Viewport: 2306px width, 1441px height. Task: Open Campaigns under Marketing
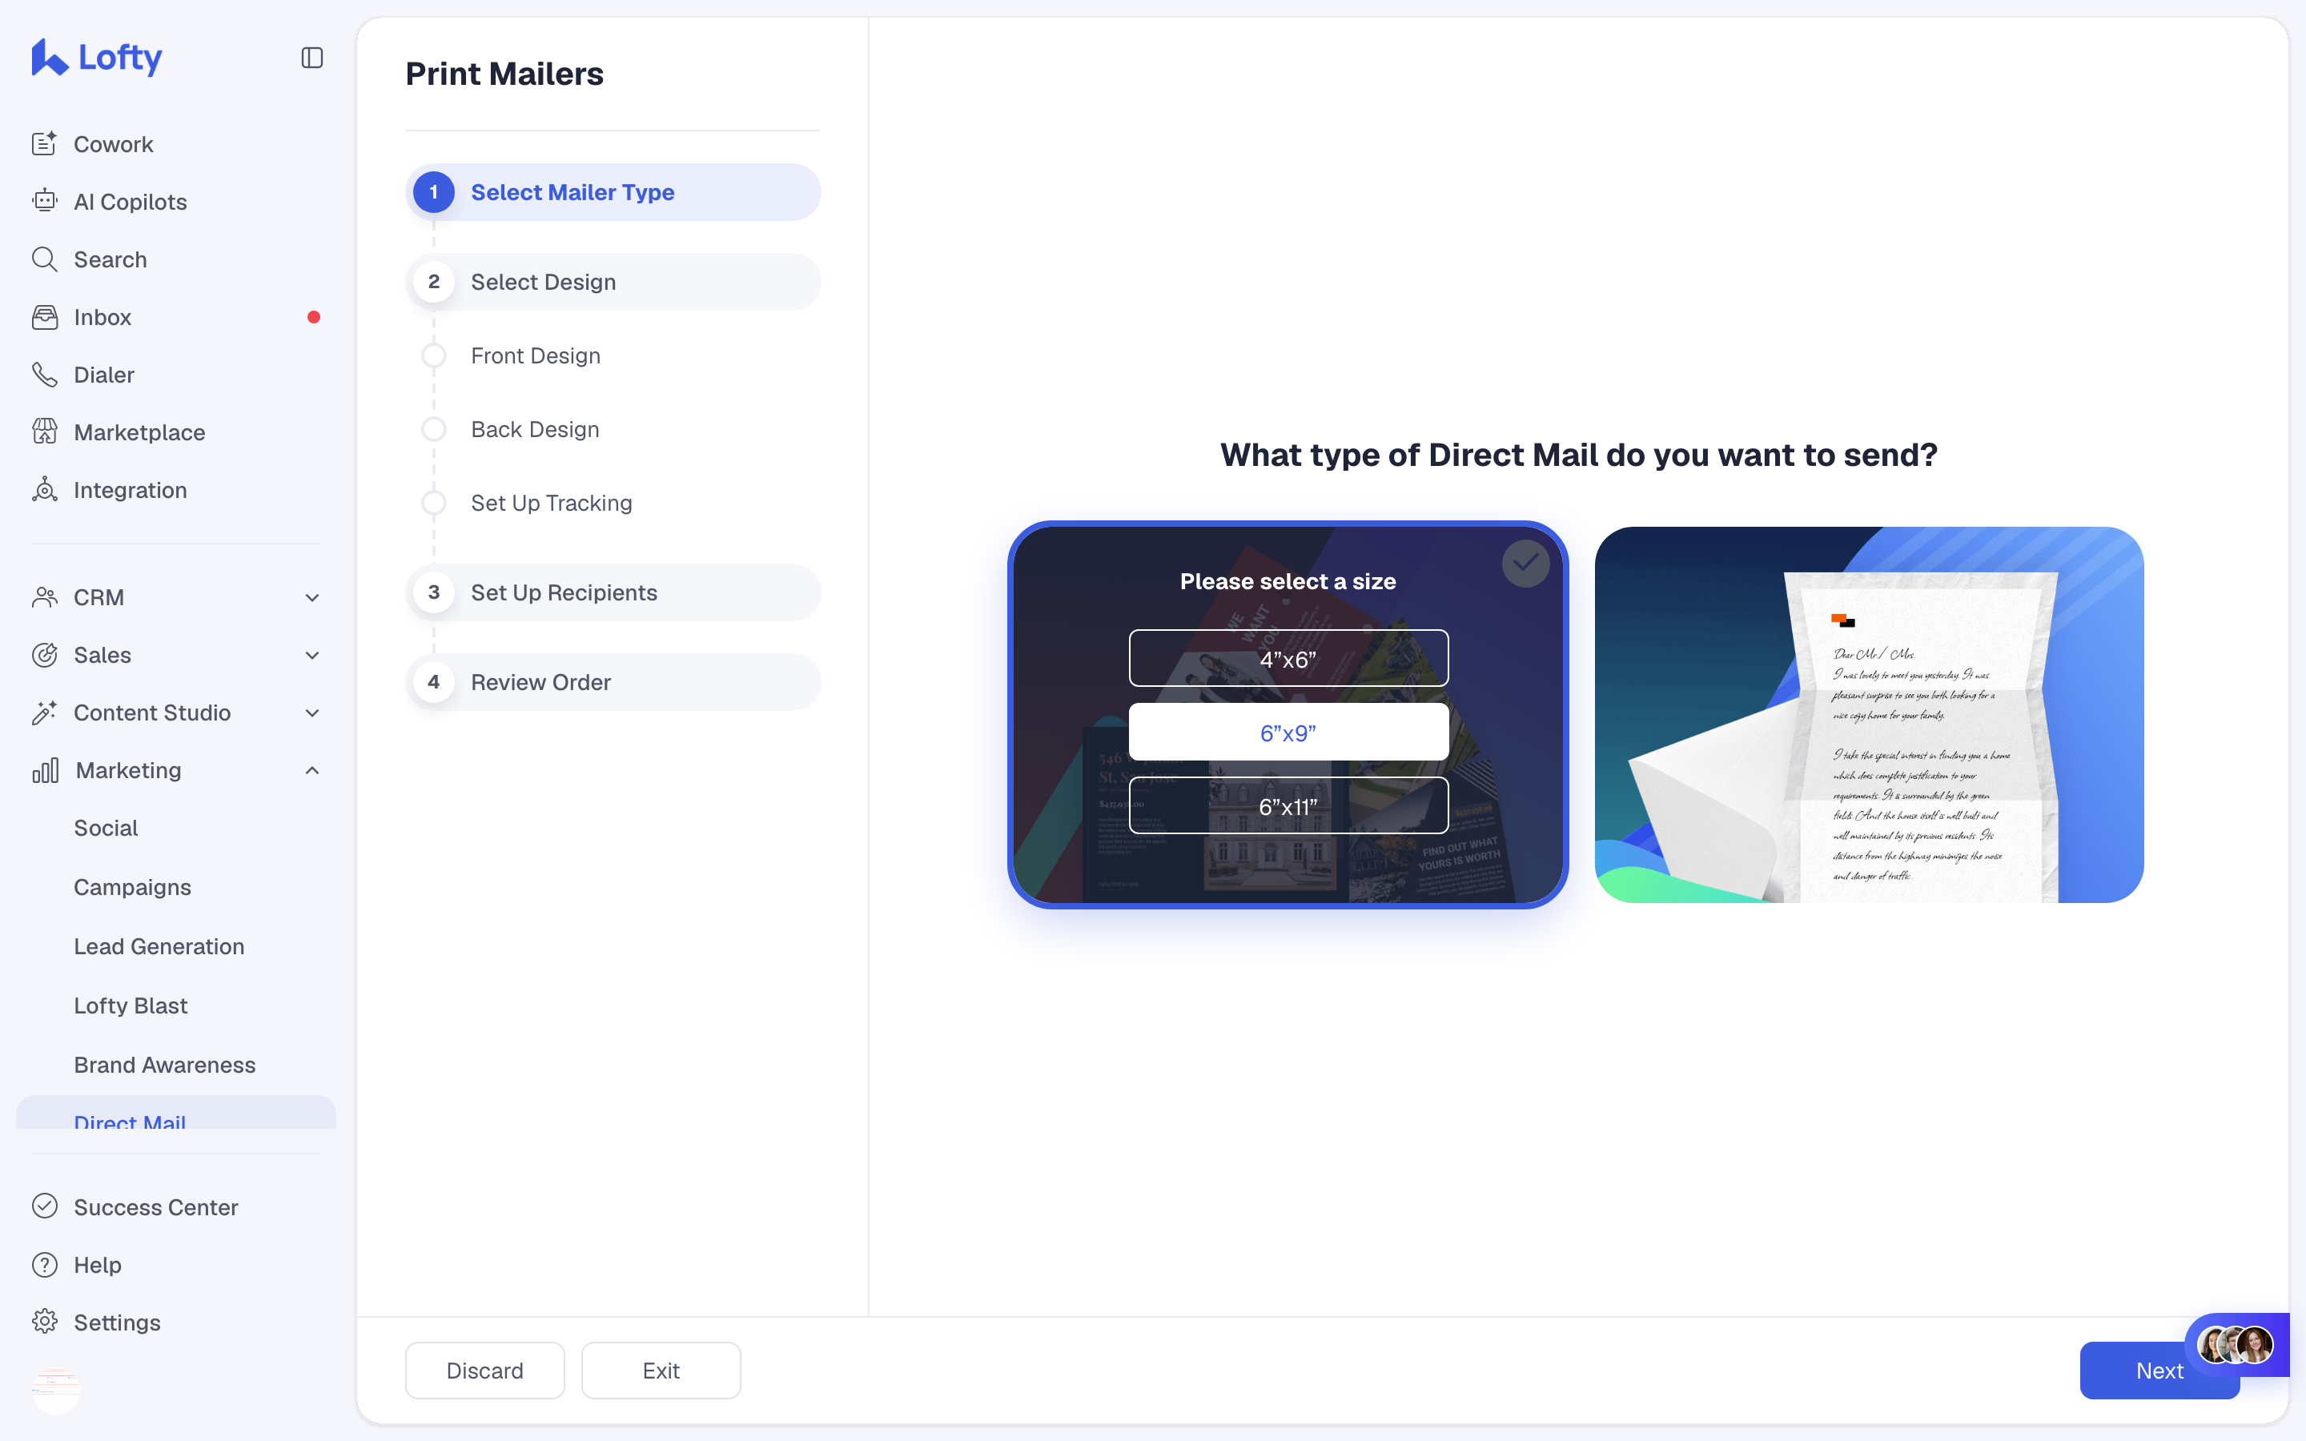[x=132, y=887]
